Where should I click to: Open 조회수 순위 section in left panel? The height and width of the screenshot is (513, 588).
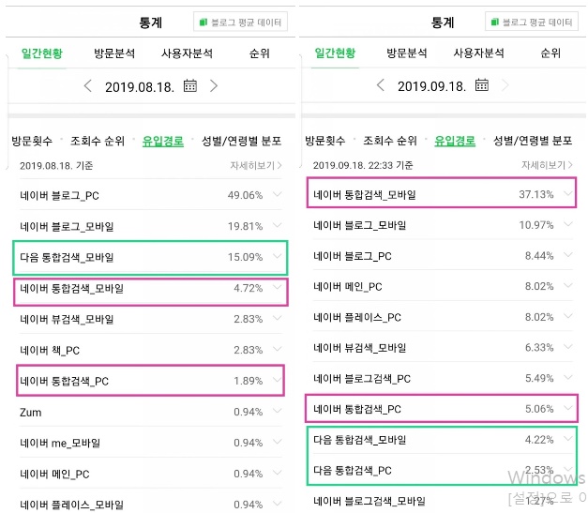pos(98,141)
